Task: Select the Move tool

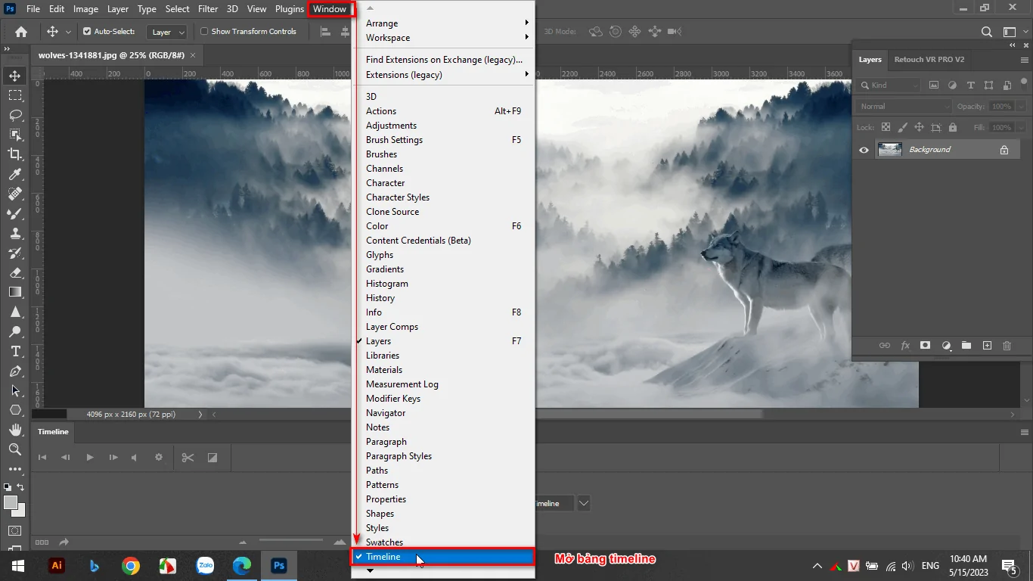Action: click(x=15, y=75)
